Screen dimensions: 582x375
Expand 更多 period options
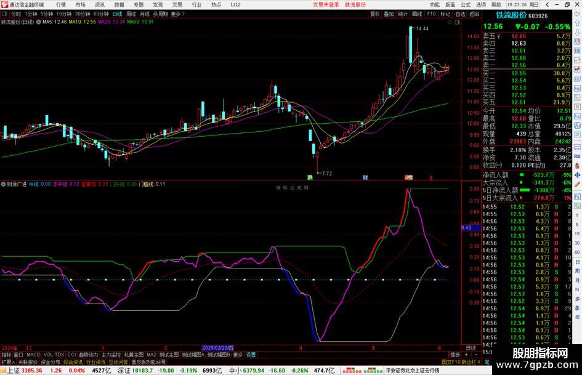click(x=177, y=14)
